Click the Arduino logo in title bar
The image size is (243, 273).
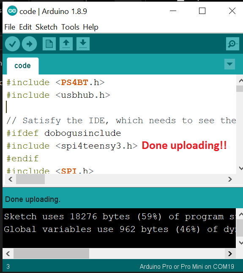pyautogui.click(x=12, y=11)
